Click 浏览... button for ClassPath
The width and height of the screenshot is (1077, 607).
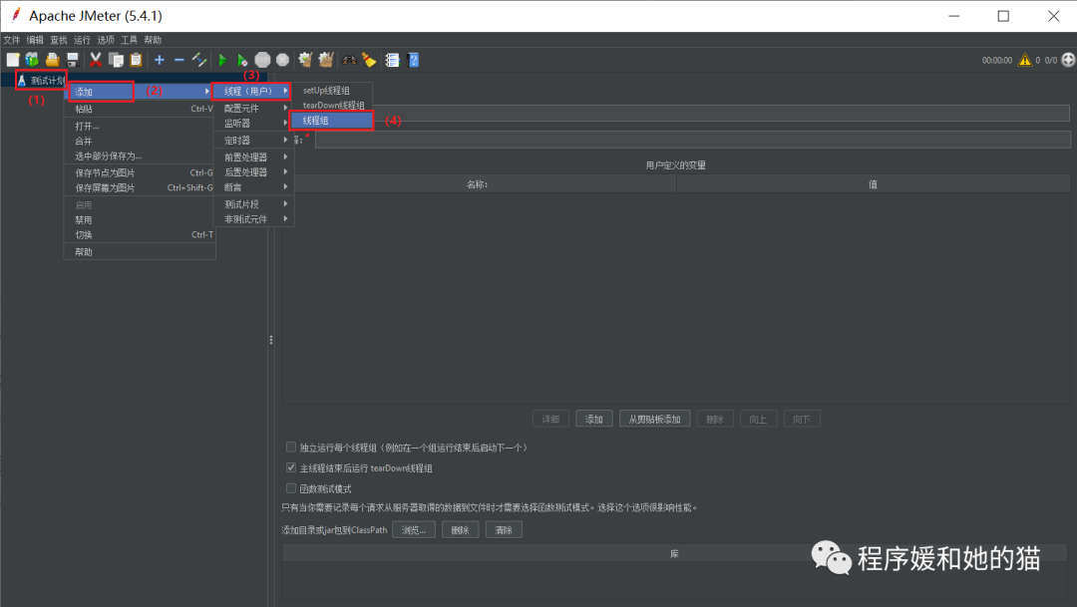pos(414,530)
